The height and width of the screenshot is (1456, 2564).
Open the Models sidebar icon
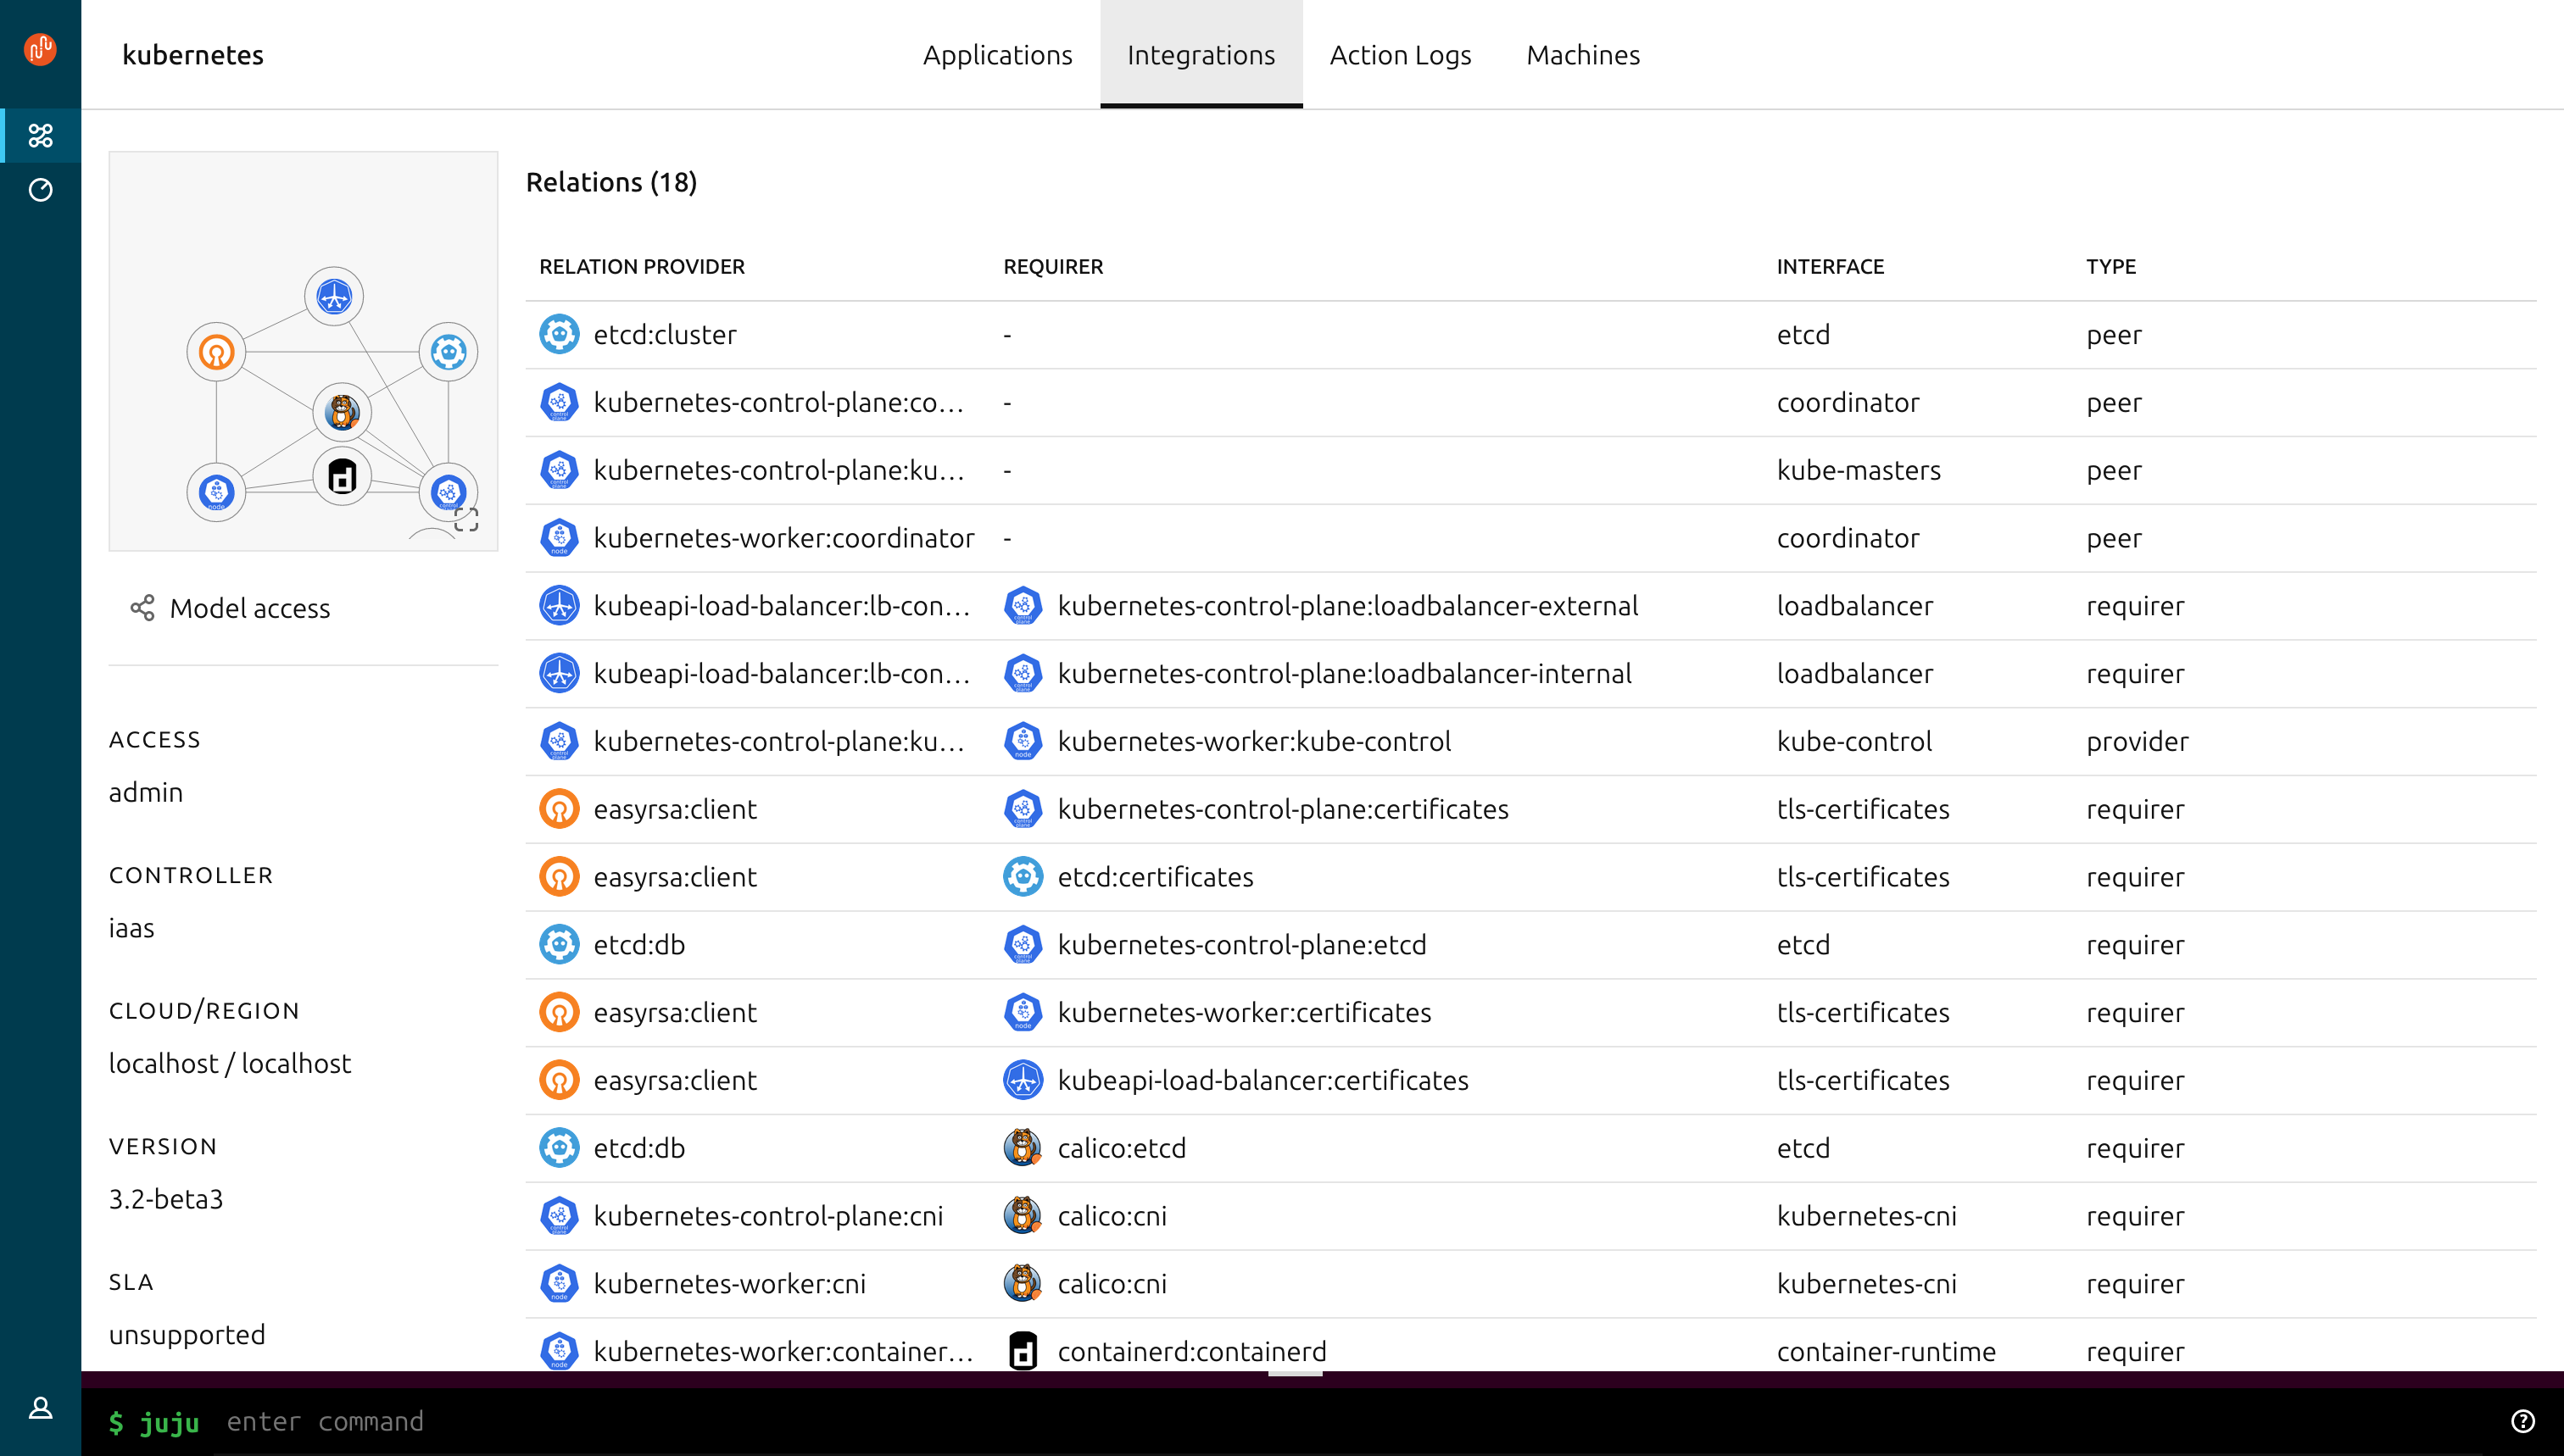pyautogui.click(x=40, y=135)
